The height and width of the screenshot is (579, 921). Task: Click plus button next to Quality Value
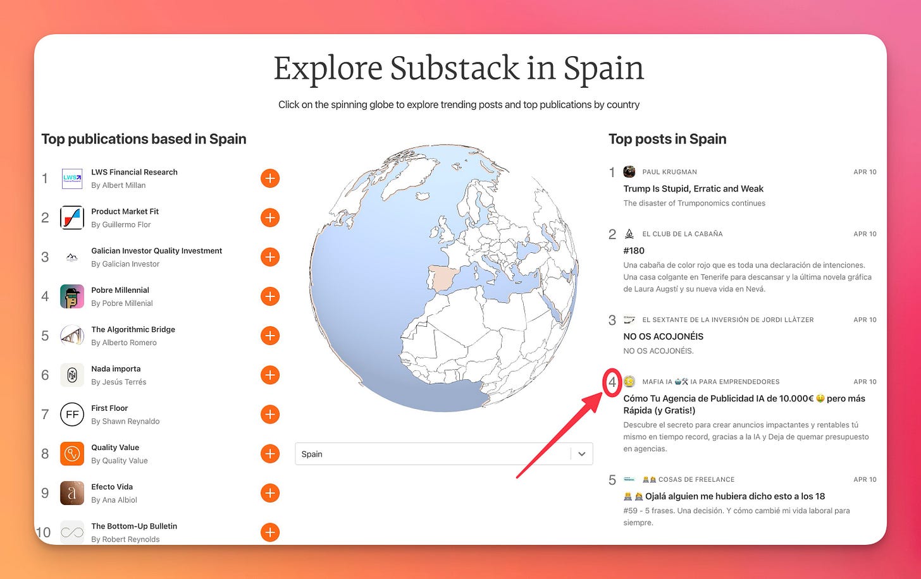270,453
